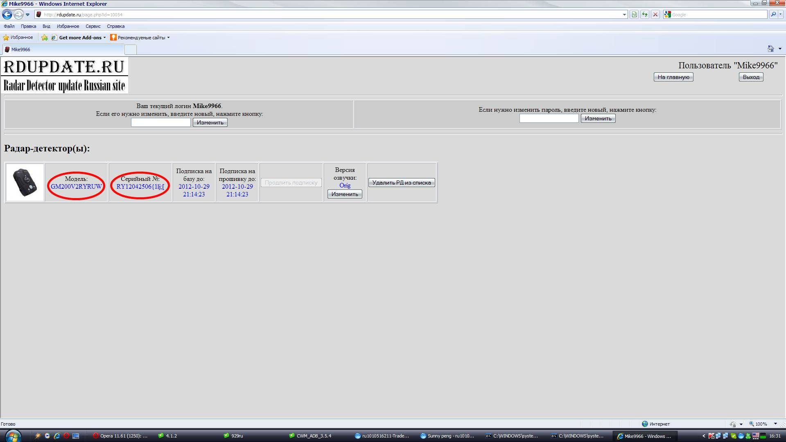Viewport: 786px width, 442px height.
Task: Click the green Refresh arrows icon
Action: pyautogui.click(x=645, y=14)
